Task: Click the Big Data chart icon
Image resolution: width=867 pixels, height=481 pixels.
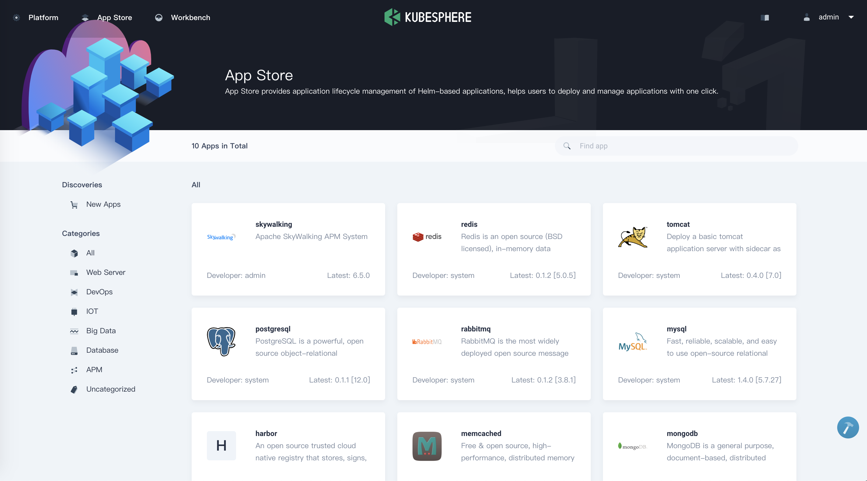Action: [x=74, y=331]
